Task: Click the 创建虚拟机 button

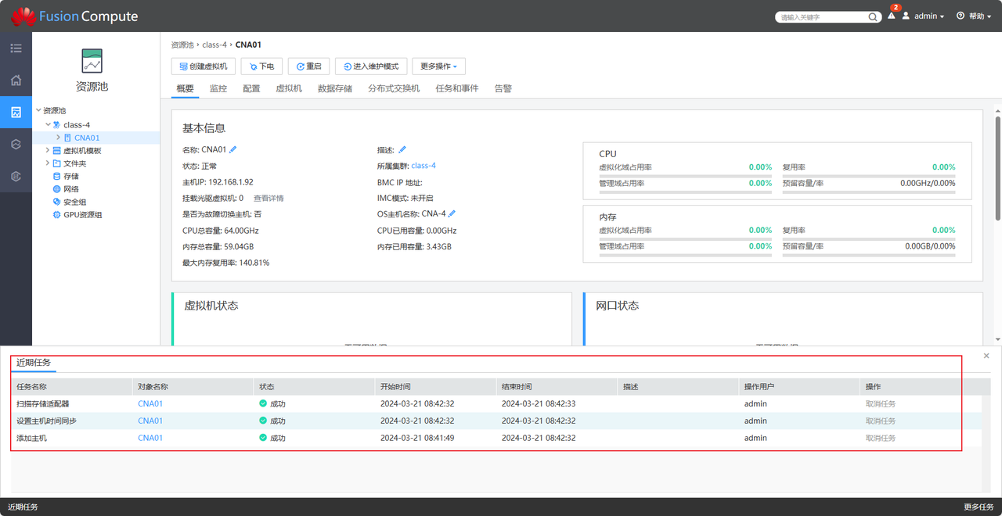Action: 204,66
